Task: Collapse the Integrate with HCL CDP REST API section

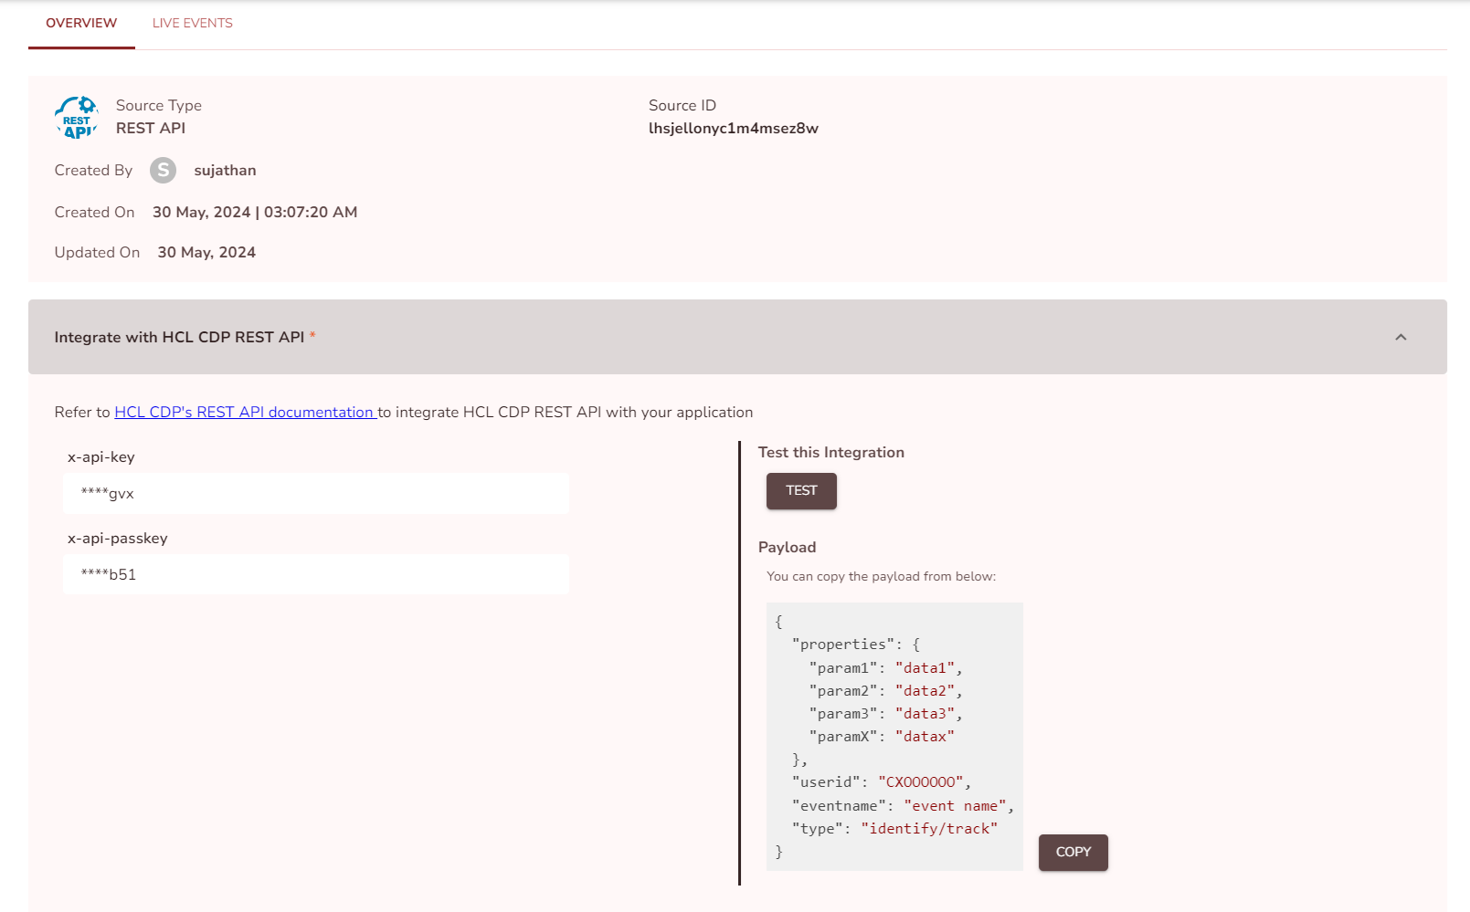Action: tap(1401, 337)
